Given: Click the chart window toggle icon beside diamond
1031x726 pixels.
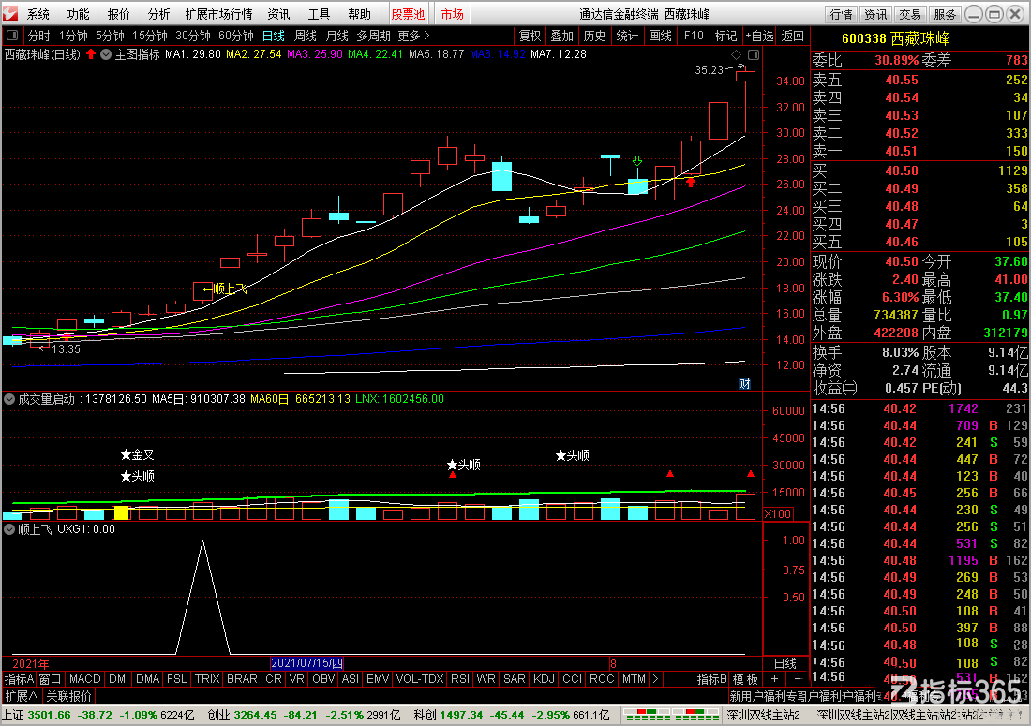Looking at the screenshot, I should (x=754, y=54).
